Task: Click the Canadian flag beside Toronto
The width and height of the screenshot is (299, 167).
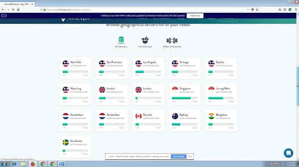Action: (138, 116)
